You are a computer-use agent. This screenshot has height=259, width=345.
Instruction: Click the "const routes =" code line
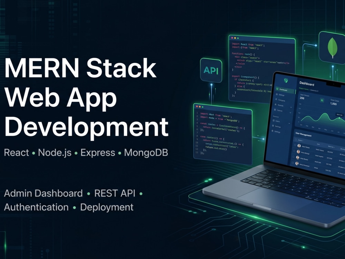point(223,125)
